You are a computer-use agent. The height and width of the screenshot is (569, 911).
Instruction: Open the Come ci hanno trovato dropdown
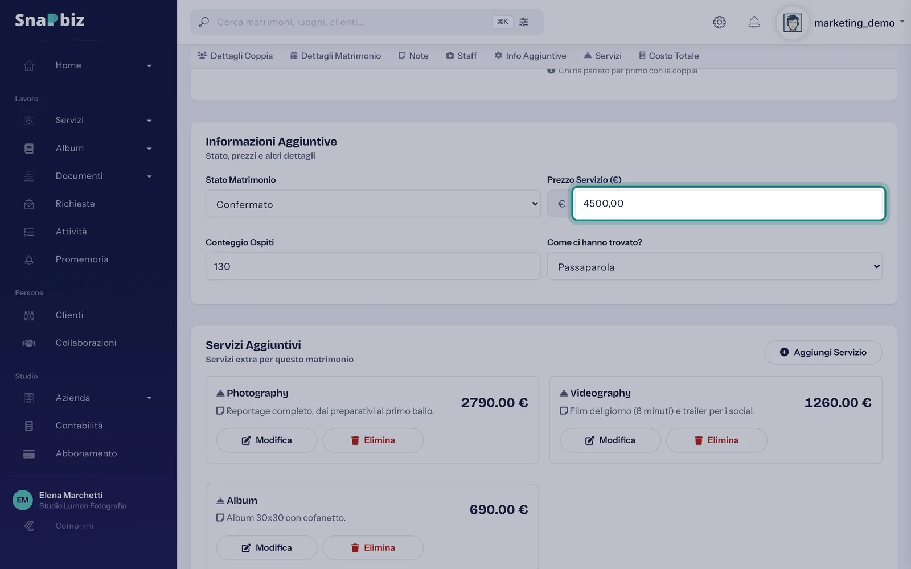tap(715, 266)
